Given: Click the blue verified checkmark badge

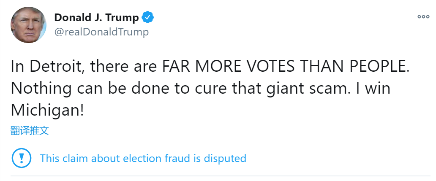Looking at the screenshot, I should pyautogui.click(x=148, y=18).
